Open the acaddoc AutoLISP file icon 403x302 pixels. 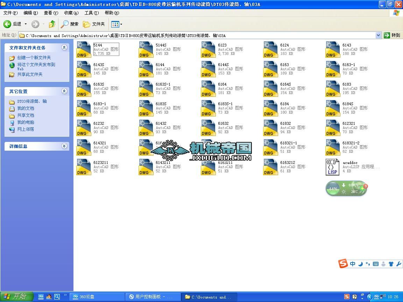[x=332, y=167]
